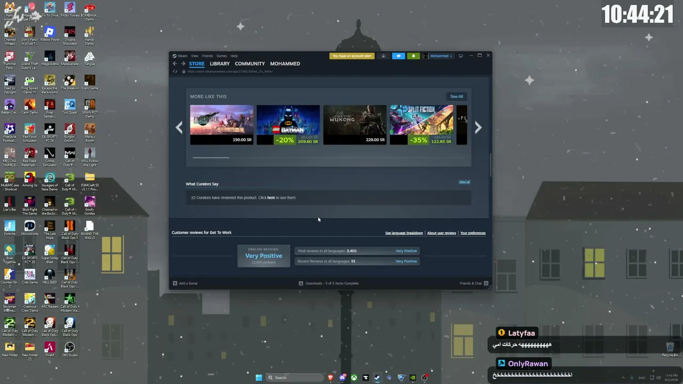Select OBS Studio desktop icon

pos(69,349)
